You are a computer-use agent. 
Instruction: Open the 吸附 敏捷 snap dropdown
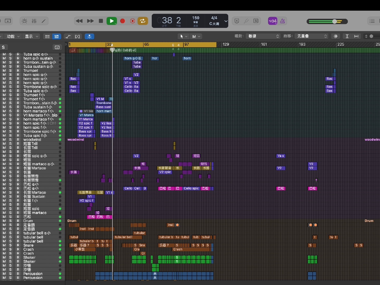(x=263, y=36)
